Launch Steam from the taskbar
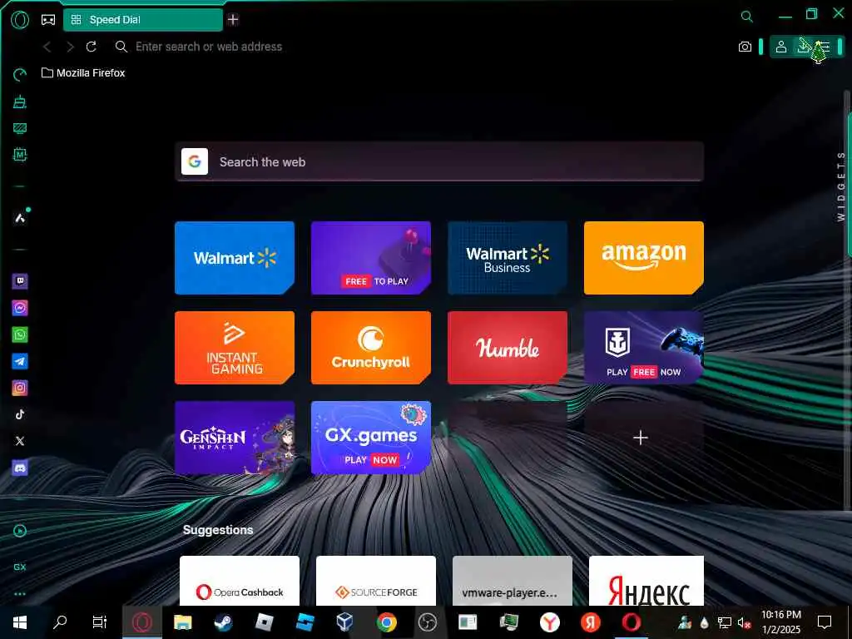The image size is (852, 639). (x=223, y=622)
